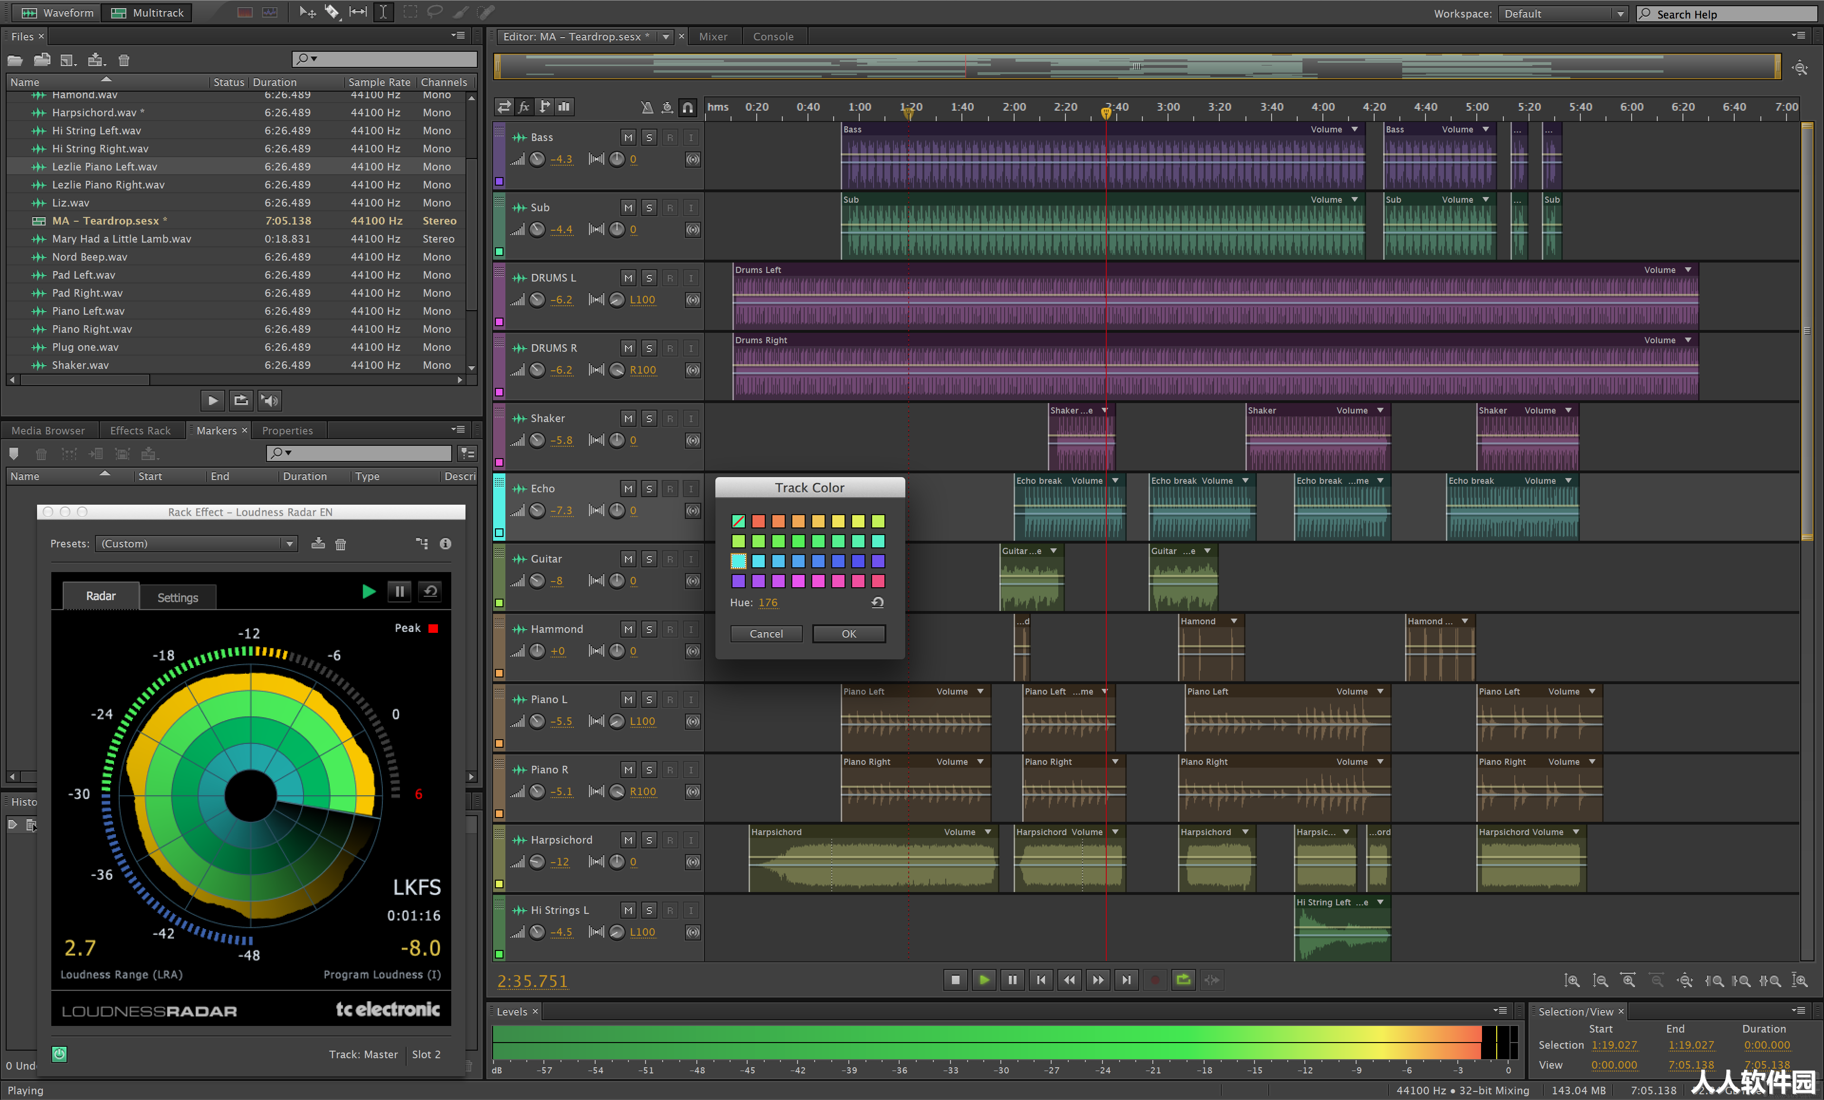Pause the Loudness Radar meter
This screenshot has height=1100, width=1824.
click(x=399, y=592)
